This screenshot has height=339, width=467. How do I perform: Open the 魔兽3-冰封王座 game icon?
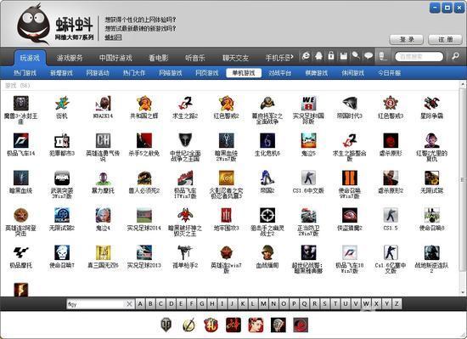(21, 104)
